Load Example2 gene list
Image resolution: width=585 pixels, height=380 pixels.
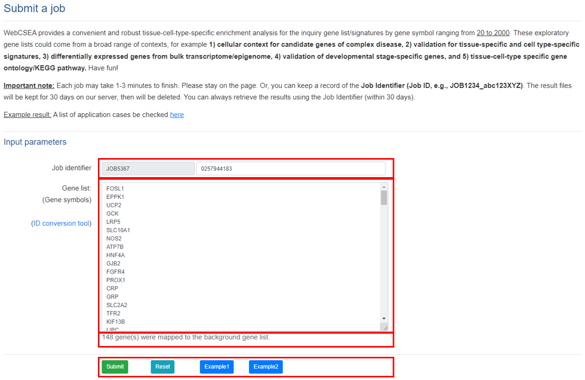(x=265, y=367)
